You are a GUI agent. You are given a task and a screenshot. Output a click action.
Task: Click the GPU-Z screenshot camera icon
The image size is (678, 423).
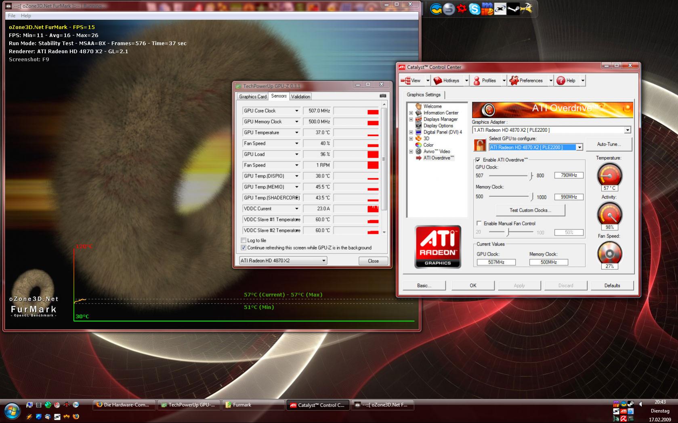383,96
